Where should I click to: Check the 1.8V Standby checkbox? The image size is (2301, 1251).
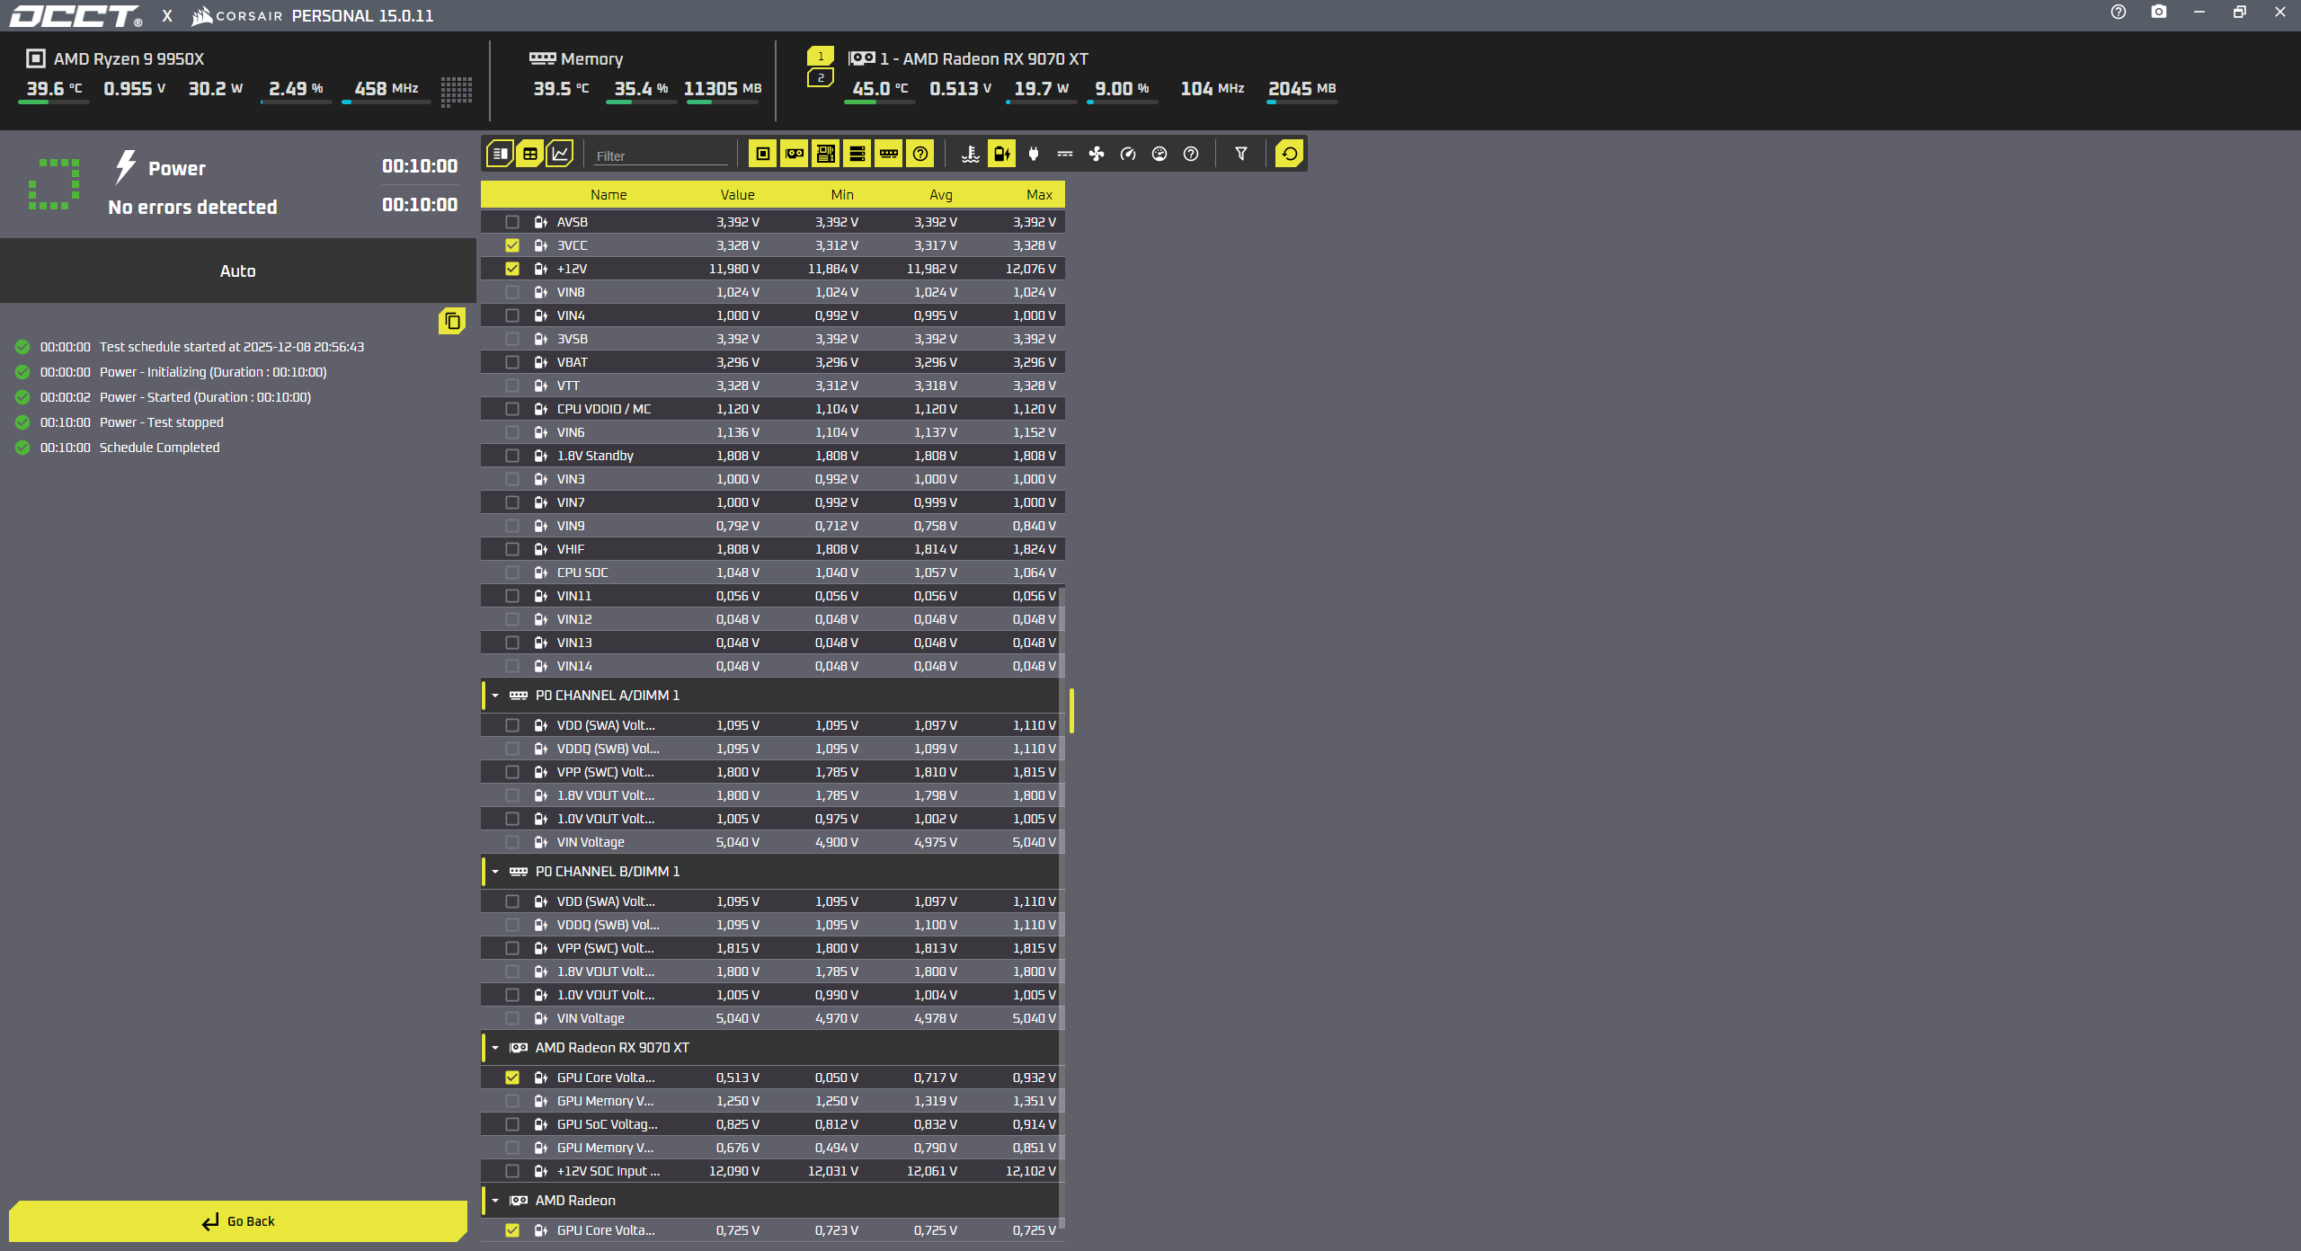tap(512, 456)
